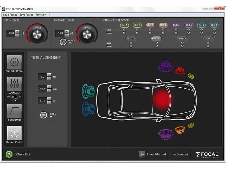Image resolution: width=226 pixels, height=169 pixels.
Task: Increase the distance in inches
Action: 49,99
